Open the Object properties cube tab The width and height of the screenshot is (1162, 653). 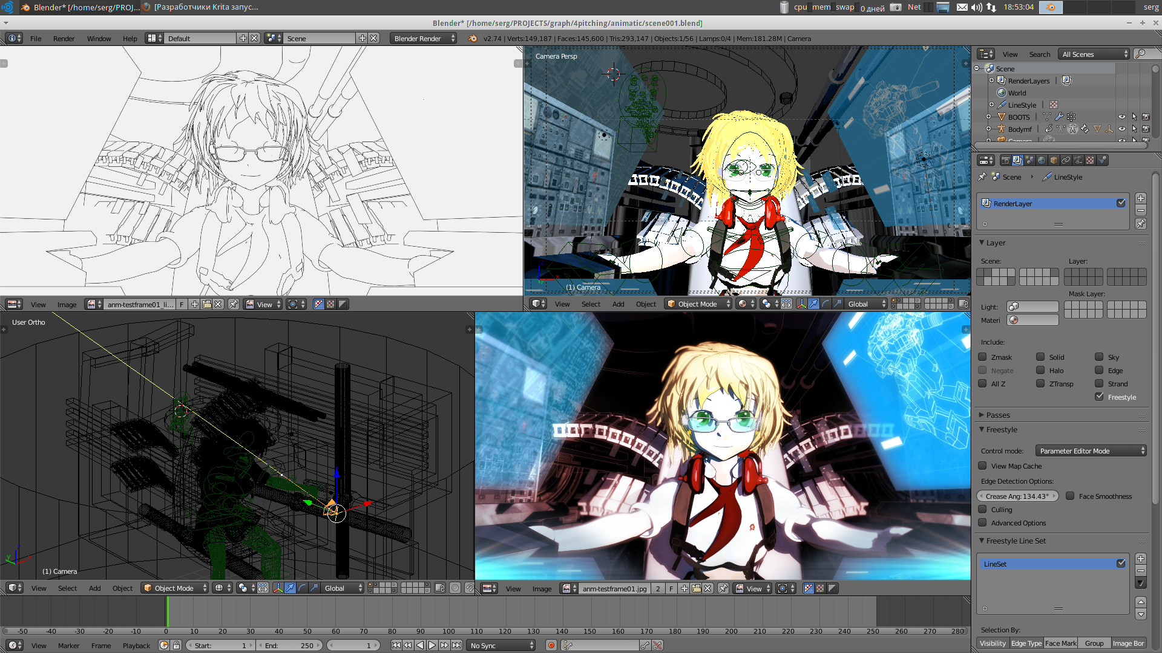coord(1054,160)
